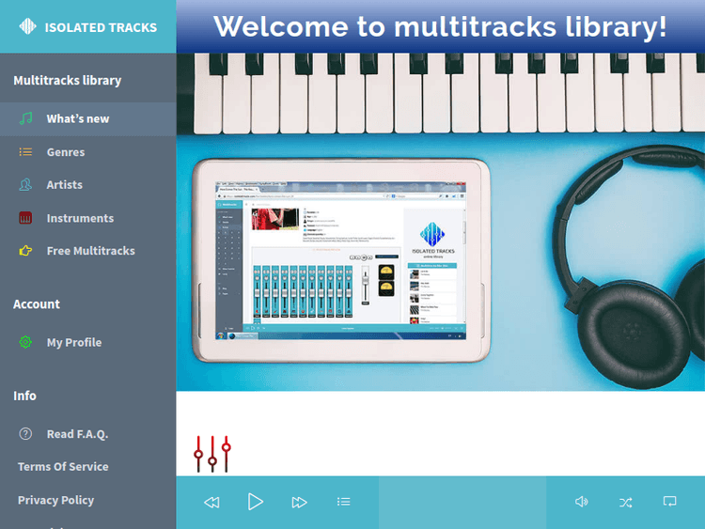Click the Isolated Tracks logo icon
The height and width of the screenshot is (529, 705).
click(28, 27)
